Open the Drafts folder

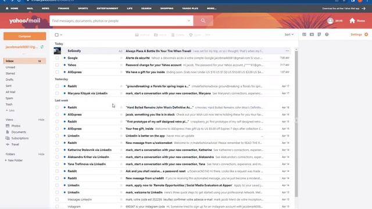[9, 80]
